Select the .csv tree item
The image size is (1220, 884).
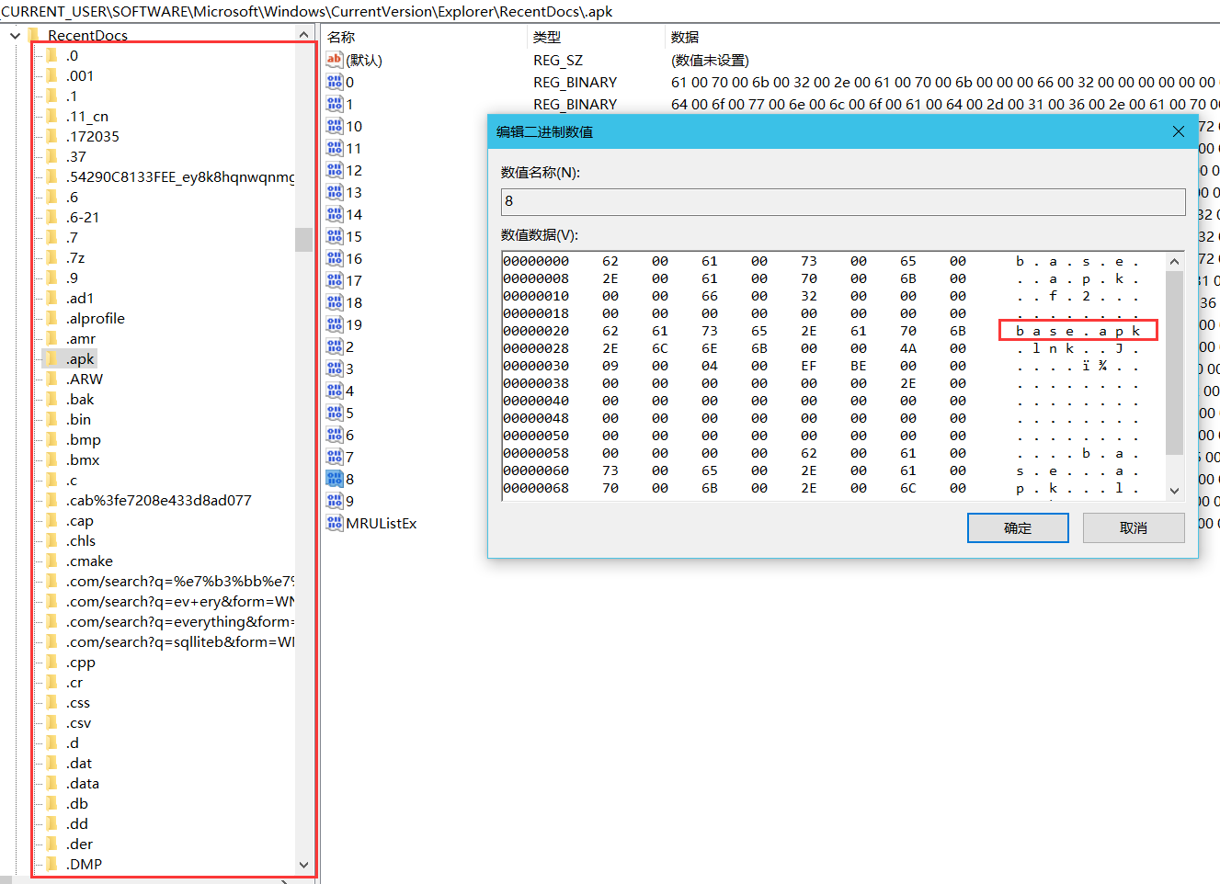click(78, 723)
